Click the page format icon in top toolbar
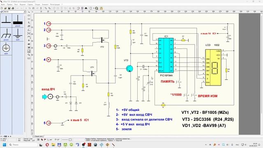 91,8
